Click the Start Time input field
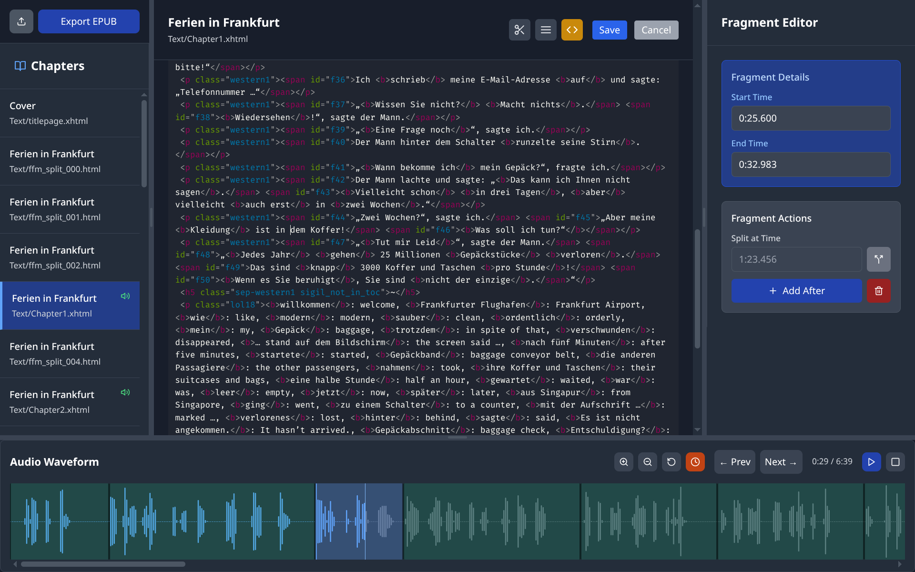Screen dimensions: 915x572 (810, 118)
